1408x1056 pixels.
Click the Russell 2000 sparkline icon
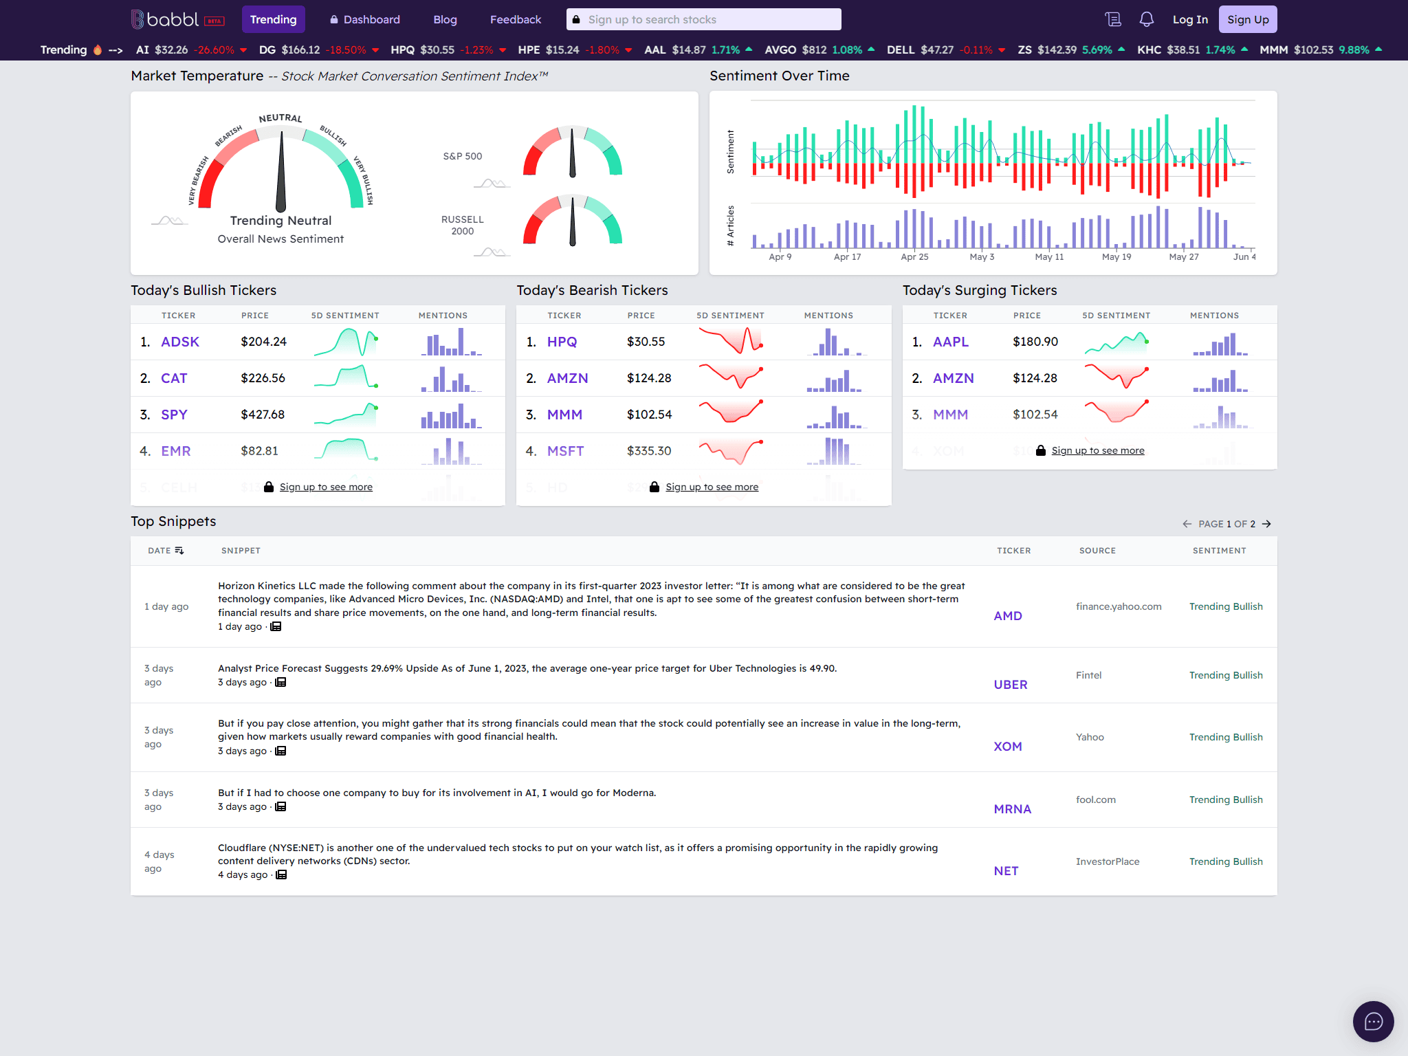492,252
